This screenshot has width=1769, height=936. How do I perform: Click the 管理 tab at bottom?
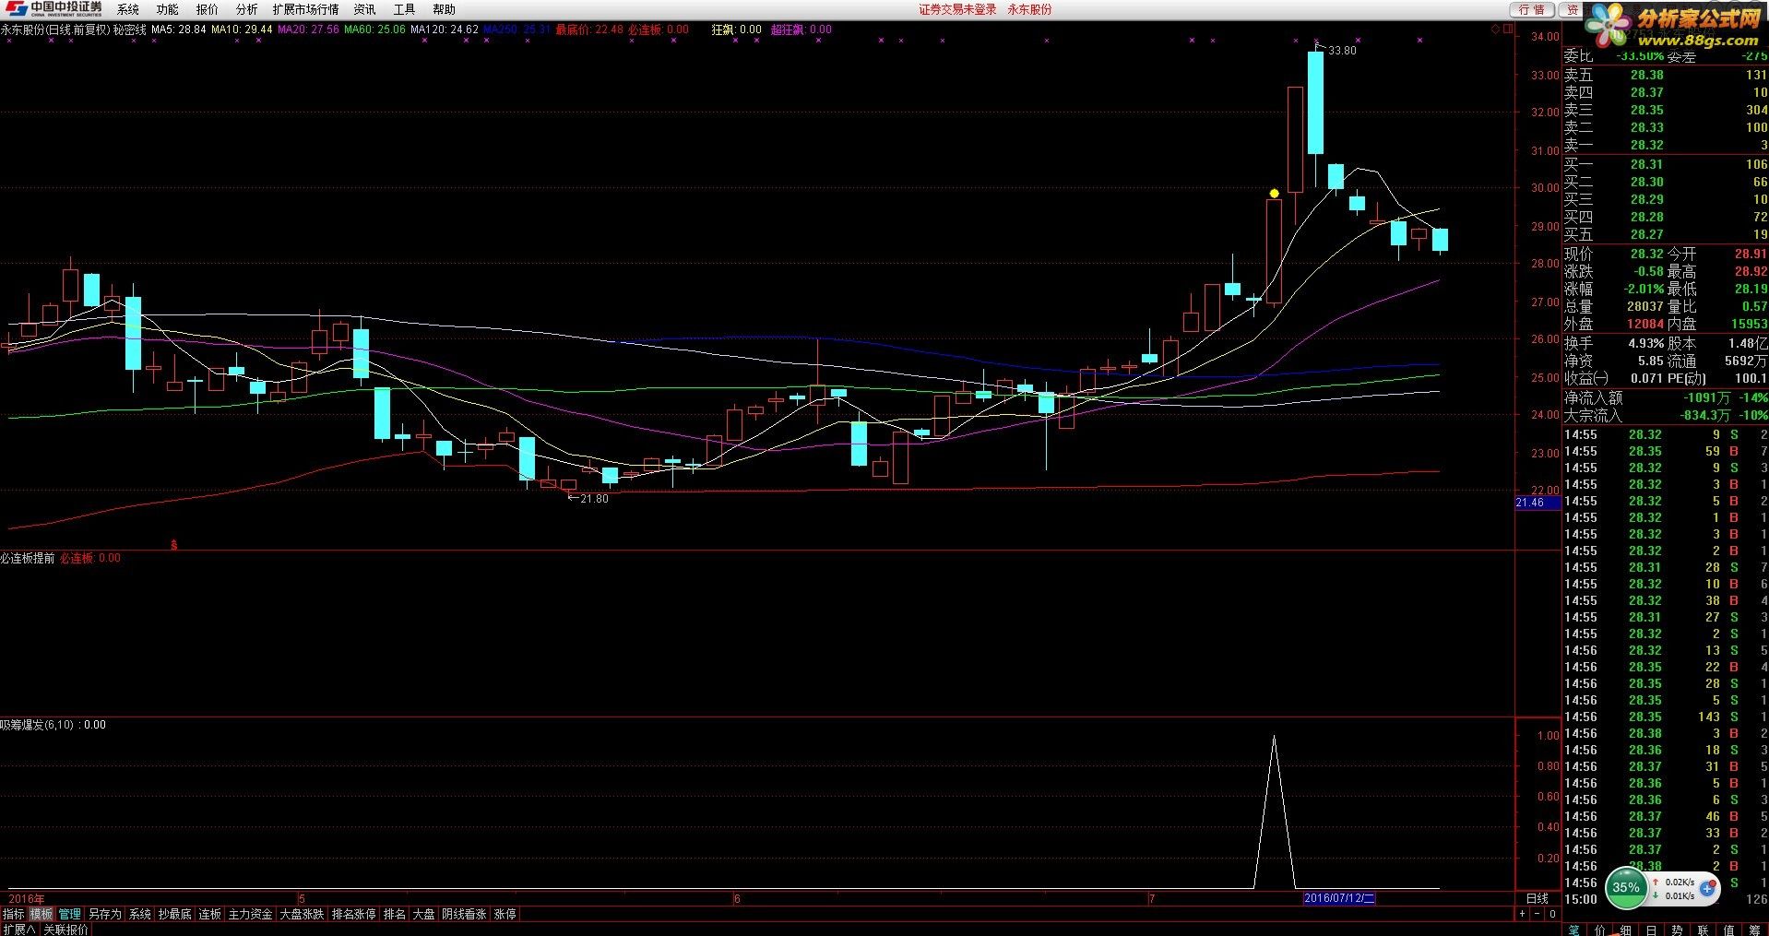[x=70, y=914]
